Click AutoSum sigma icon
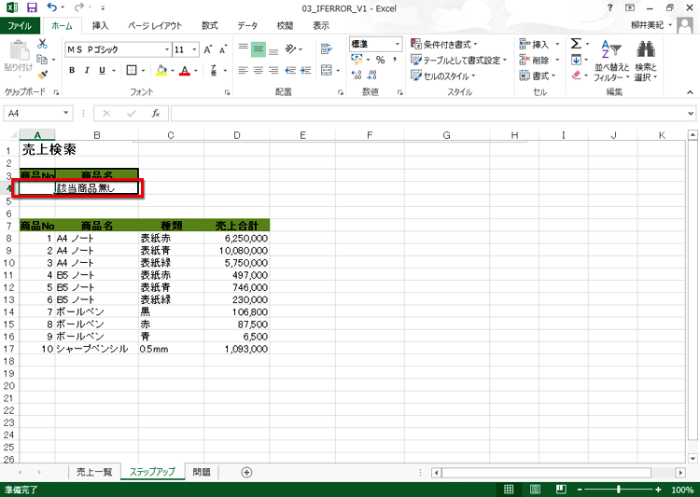The image size is (700, 497). 576,44
